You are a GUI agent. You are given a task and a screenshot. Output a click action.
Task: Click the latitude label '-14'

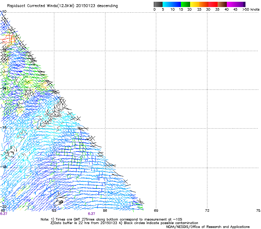3,88
